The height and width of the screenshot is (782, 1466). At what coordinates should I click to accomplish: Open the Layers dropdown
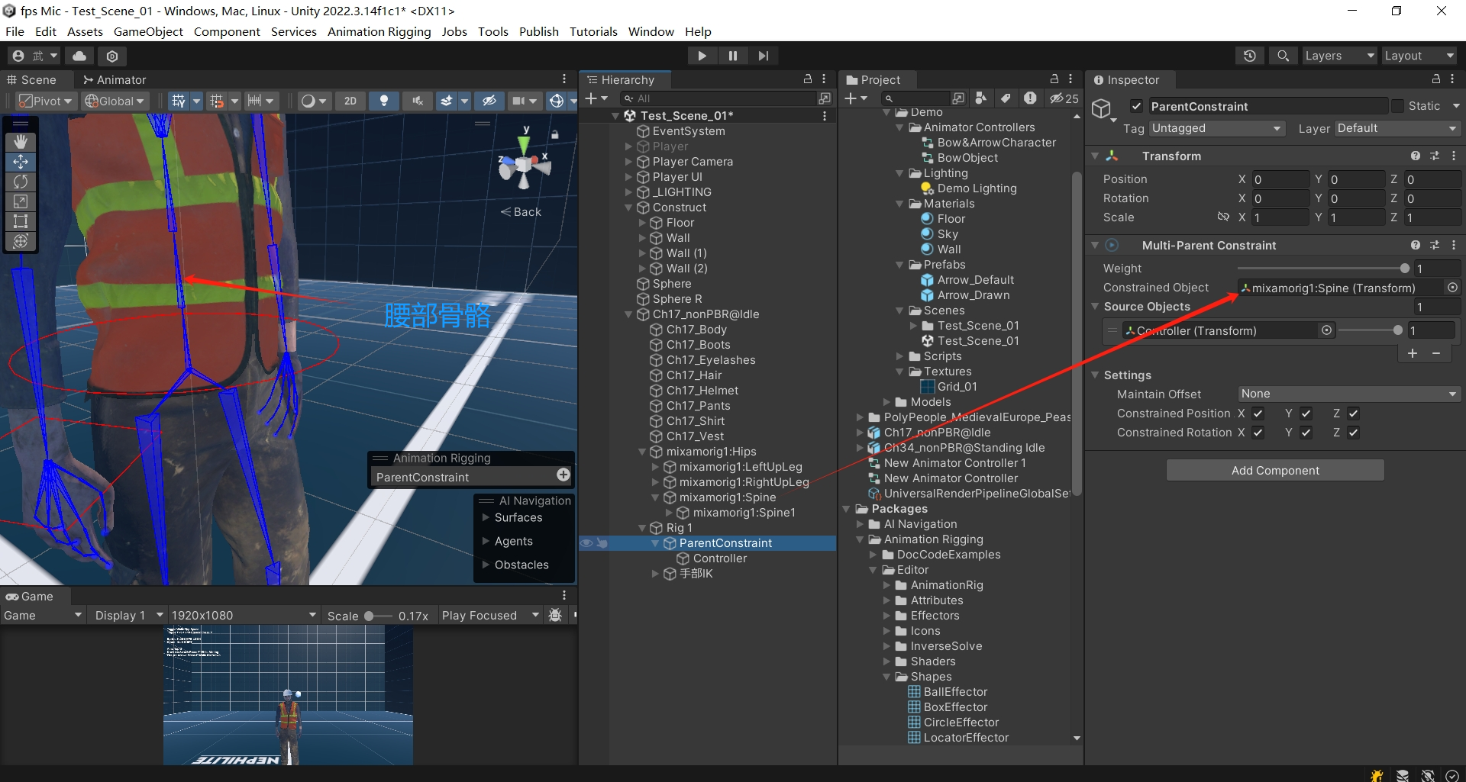[x=1339, y=56]
